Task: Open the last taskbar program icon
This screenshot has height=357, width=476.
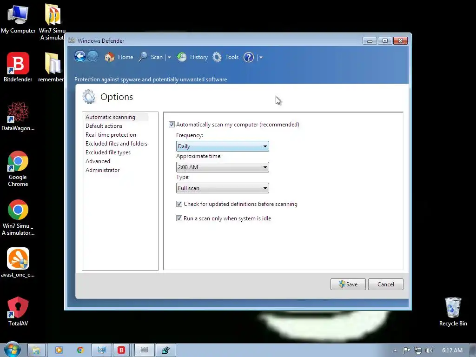Action: tap(166, 350)
